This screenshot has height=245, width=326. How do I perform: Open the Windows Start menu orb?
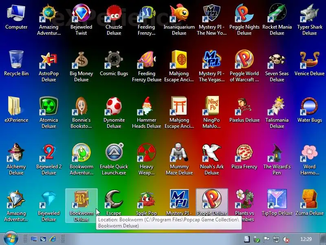coord(11,239)
